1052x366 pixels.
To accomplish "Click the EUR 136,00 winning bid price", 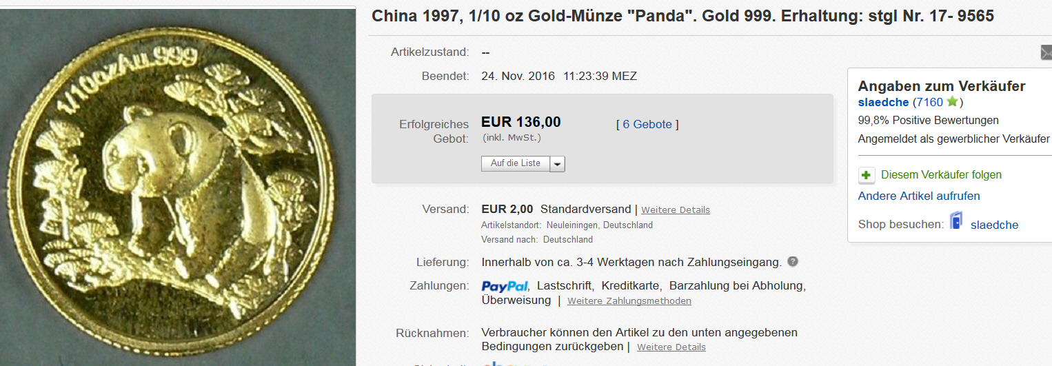I will [520, 123].
